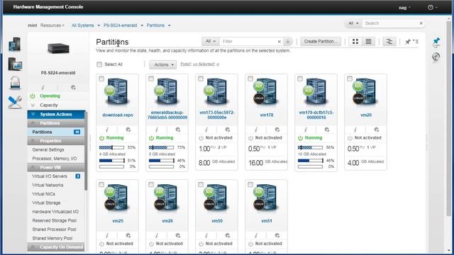
Task: Click info icon under P8-8824-emerald system
Action: pyautogui.click(x=43, y=87)
